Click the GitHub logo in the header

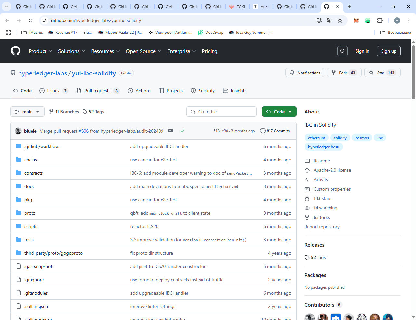pos(16,51)
